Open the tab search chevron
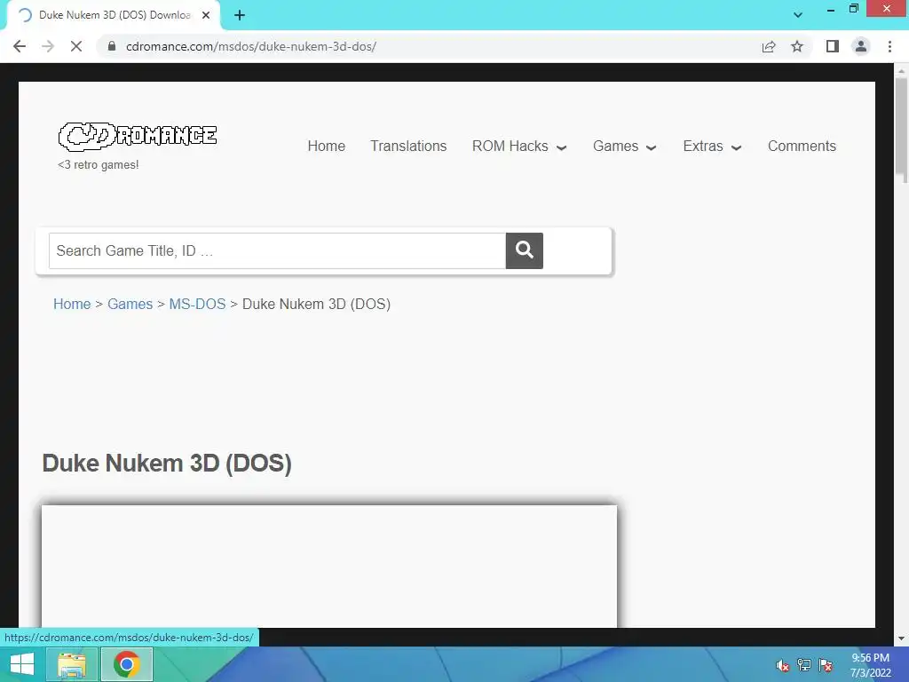909x682 pixels. (798, 15)
